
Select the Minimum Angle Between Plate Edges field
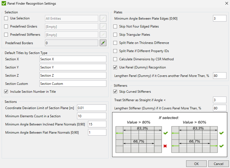click(219, 18)
